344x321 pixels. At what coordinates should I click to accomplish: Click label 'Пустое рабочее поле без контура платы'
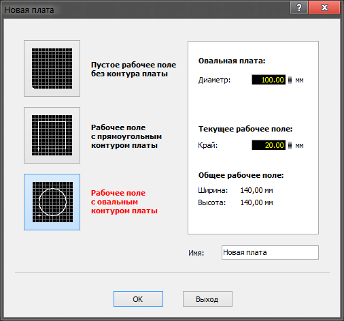(133, 70)
